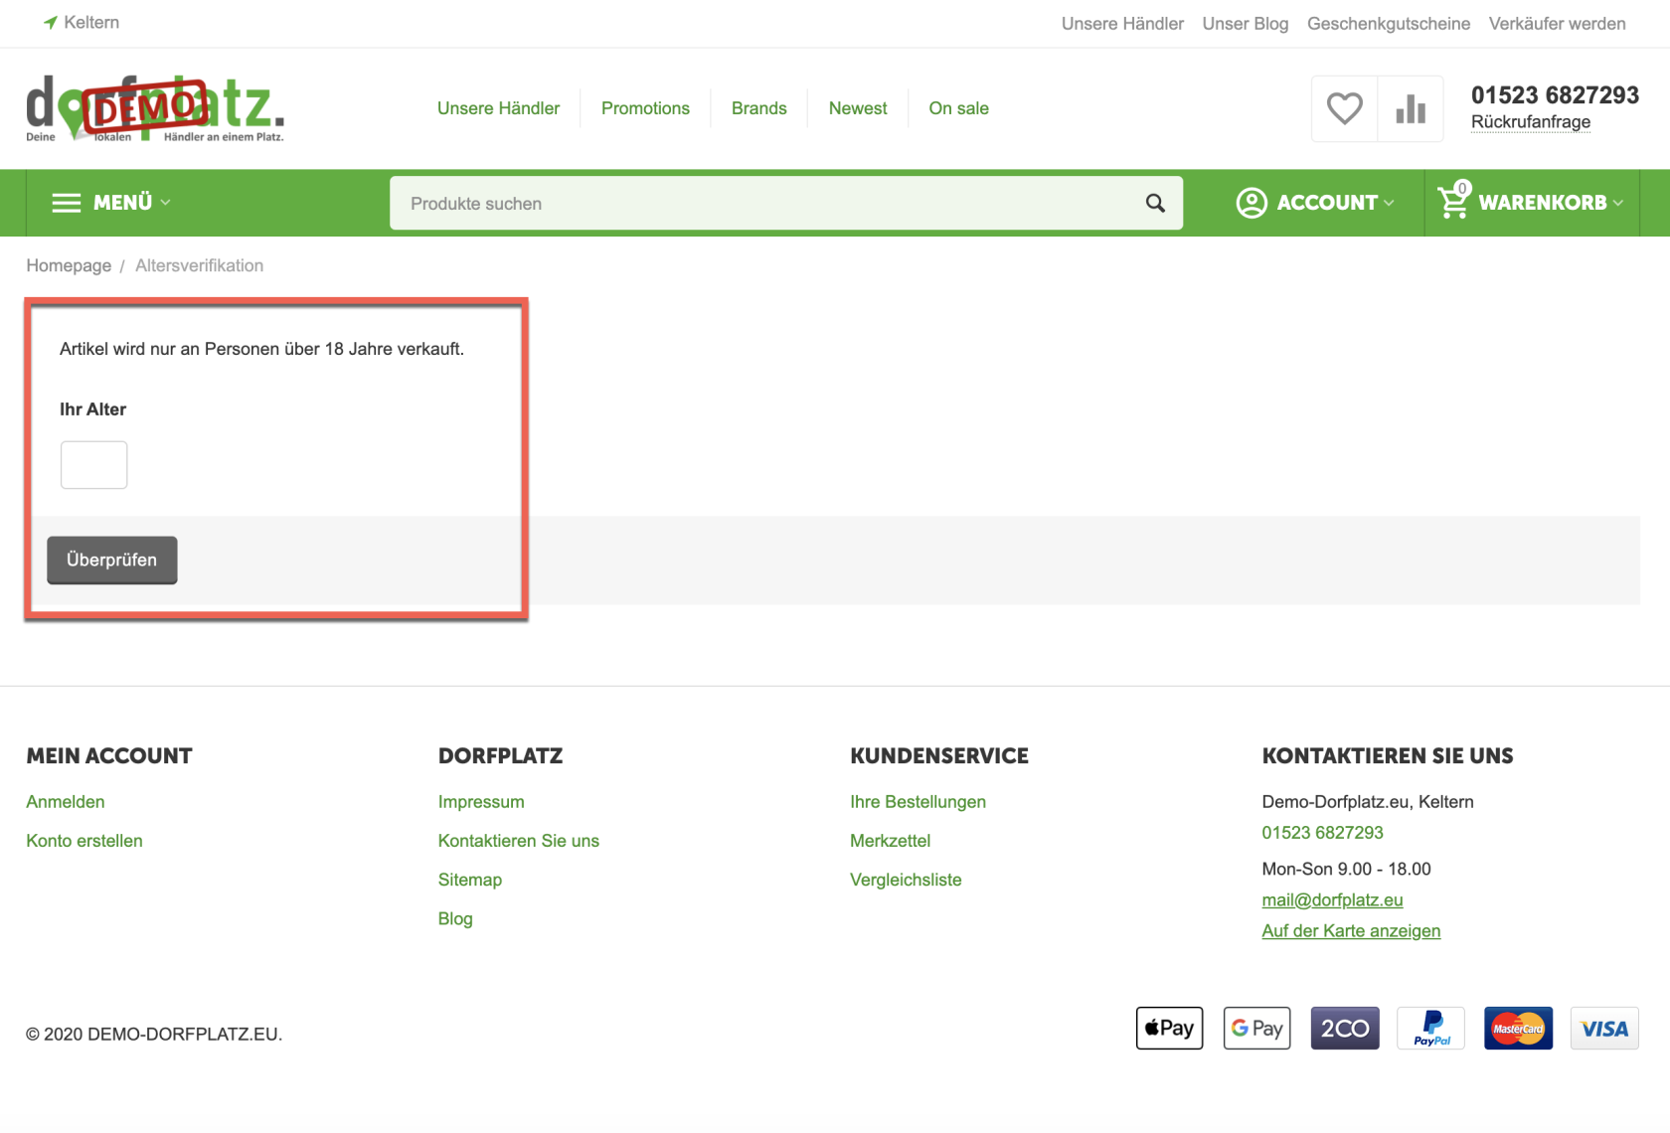
Task: Focus the Produkte suchen search field
Action: point(786,203)
